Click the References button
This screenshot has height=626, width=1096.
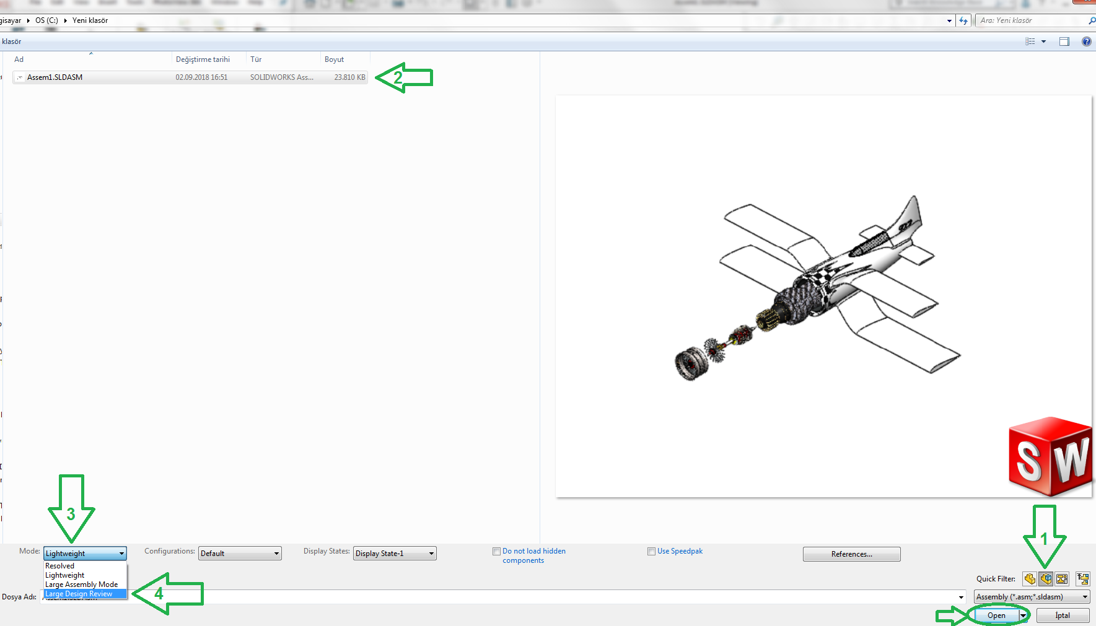click(x=851, y=554)
